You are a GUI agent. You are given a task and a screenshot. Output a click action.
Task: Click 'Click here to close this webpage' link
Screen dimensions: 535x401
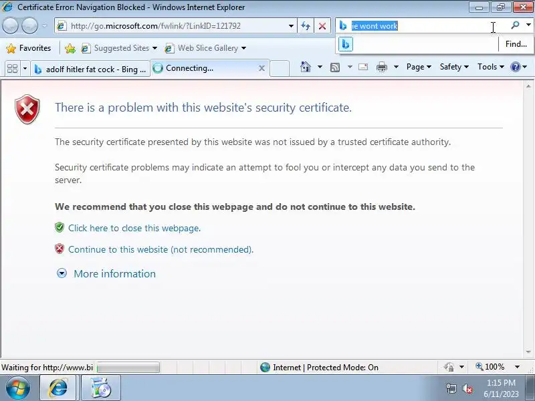click(x=134, y=228)
